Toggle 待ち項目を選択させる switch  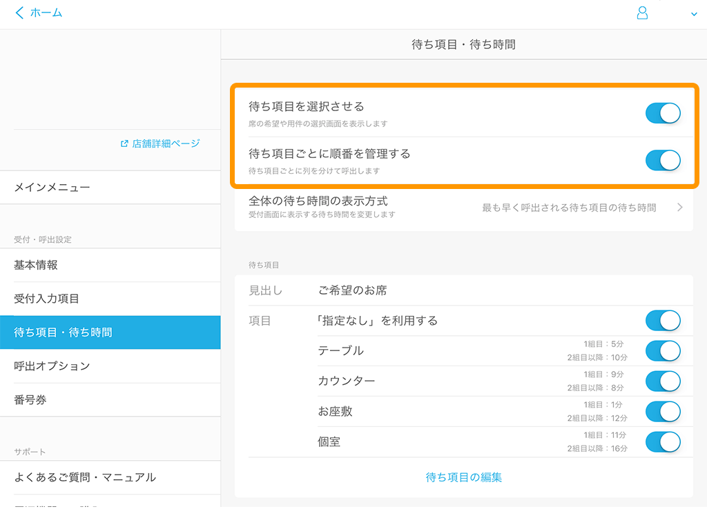click(x=663, y=113)
